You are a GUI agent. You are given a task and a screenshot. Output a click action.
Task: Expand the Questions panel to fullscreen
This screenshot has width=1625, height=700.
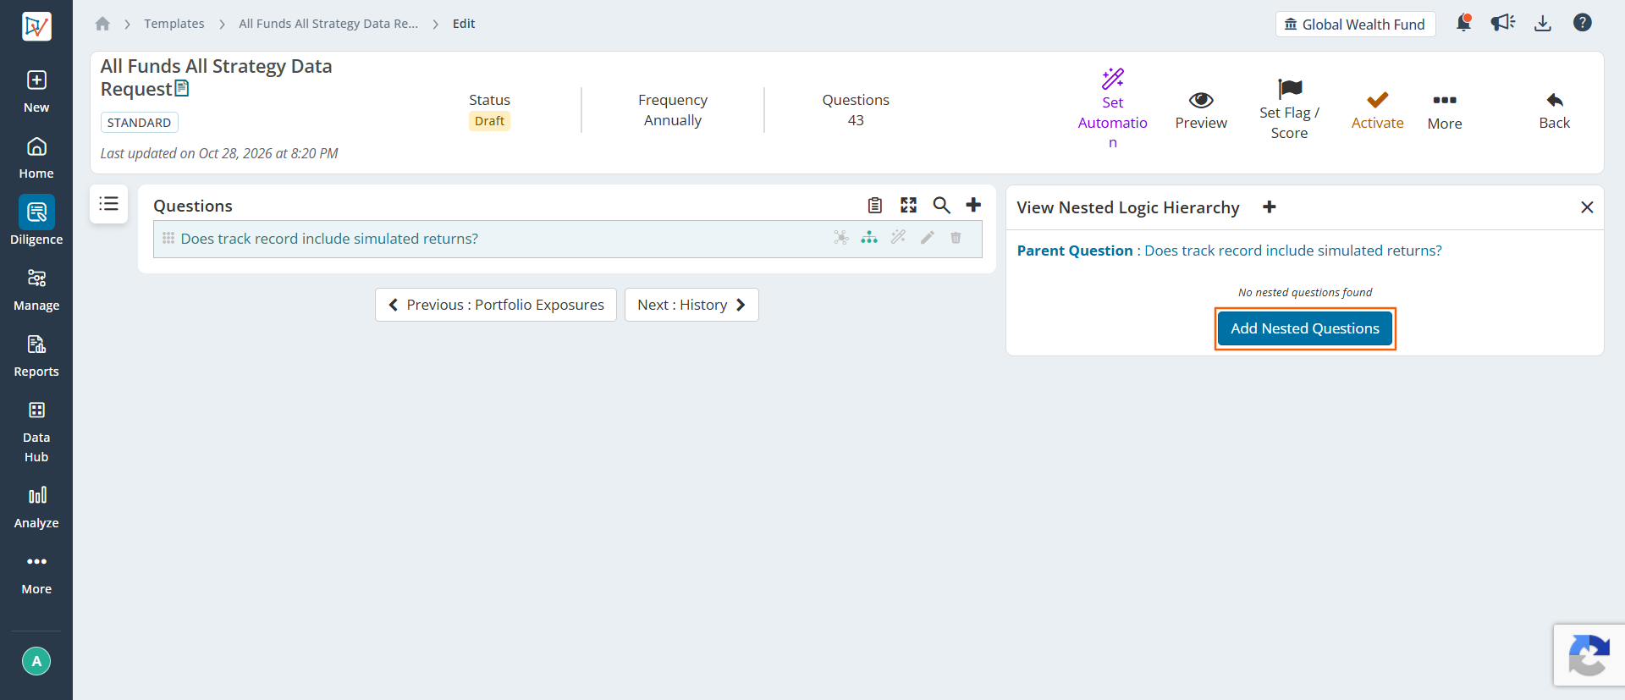point(909,205)
